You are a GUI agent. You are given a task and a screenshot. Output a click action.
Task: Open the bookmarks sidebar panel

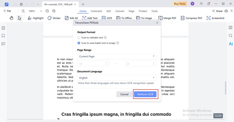4,36
